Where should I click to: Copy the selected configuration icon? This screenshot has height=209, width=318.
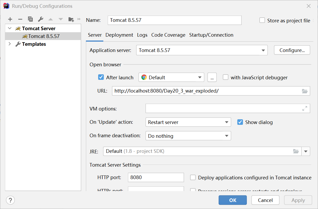click(x=30, y=19)
